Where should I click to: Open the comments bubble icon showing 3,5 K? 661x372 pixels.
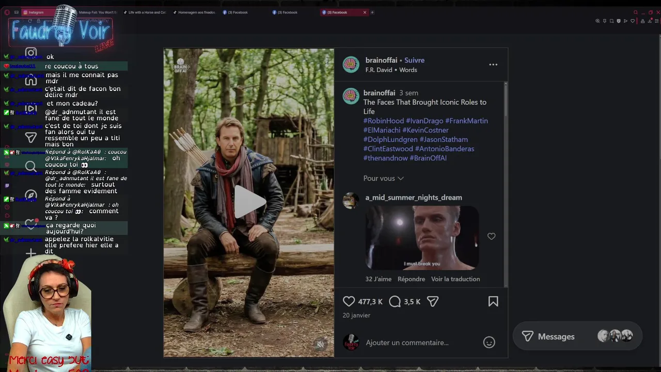[x=395, y=302]
